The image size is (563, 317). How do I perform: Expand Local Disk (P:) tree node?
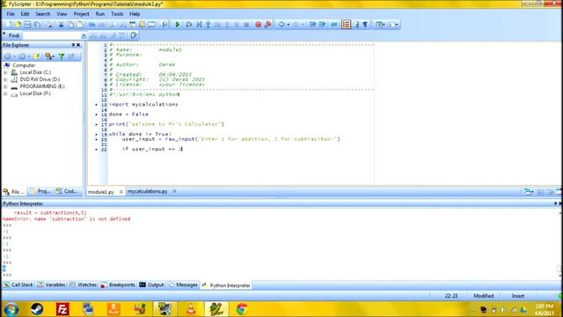coord(5,93)
